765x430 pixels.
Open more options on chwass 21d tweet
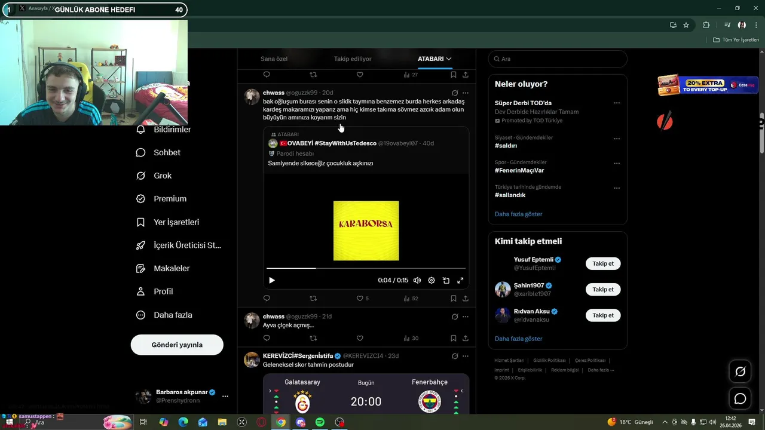[x=466, y=317]
